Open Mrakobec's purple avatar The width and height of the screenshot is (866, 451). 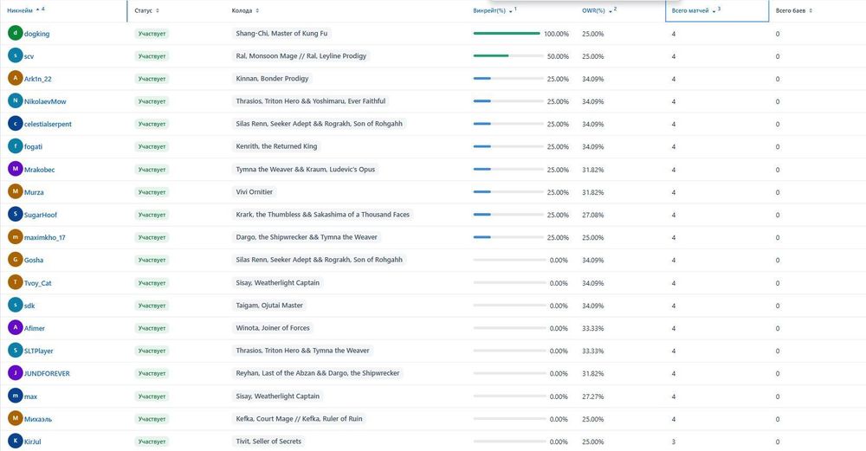[x=15, y=169]
